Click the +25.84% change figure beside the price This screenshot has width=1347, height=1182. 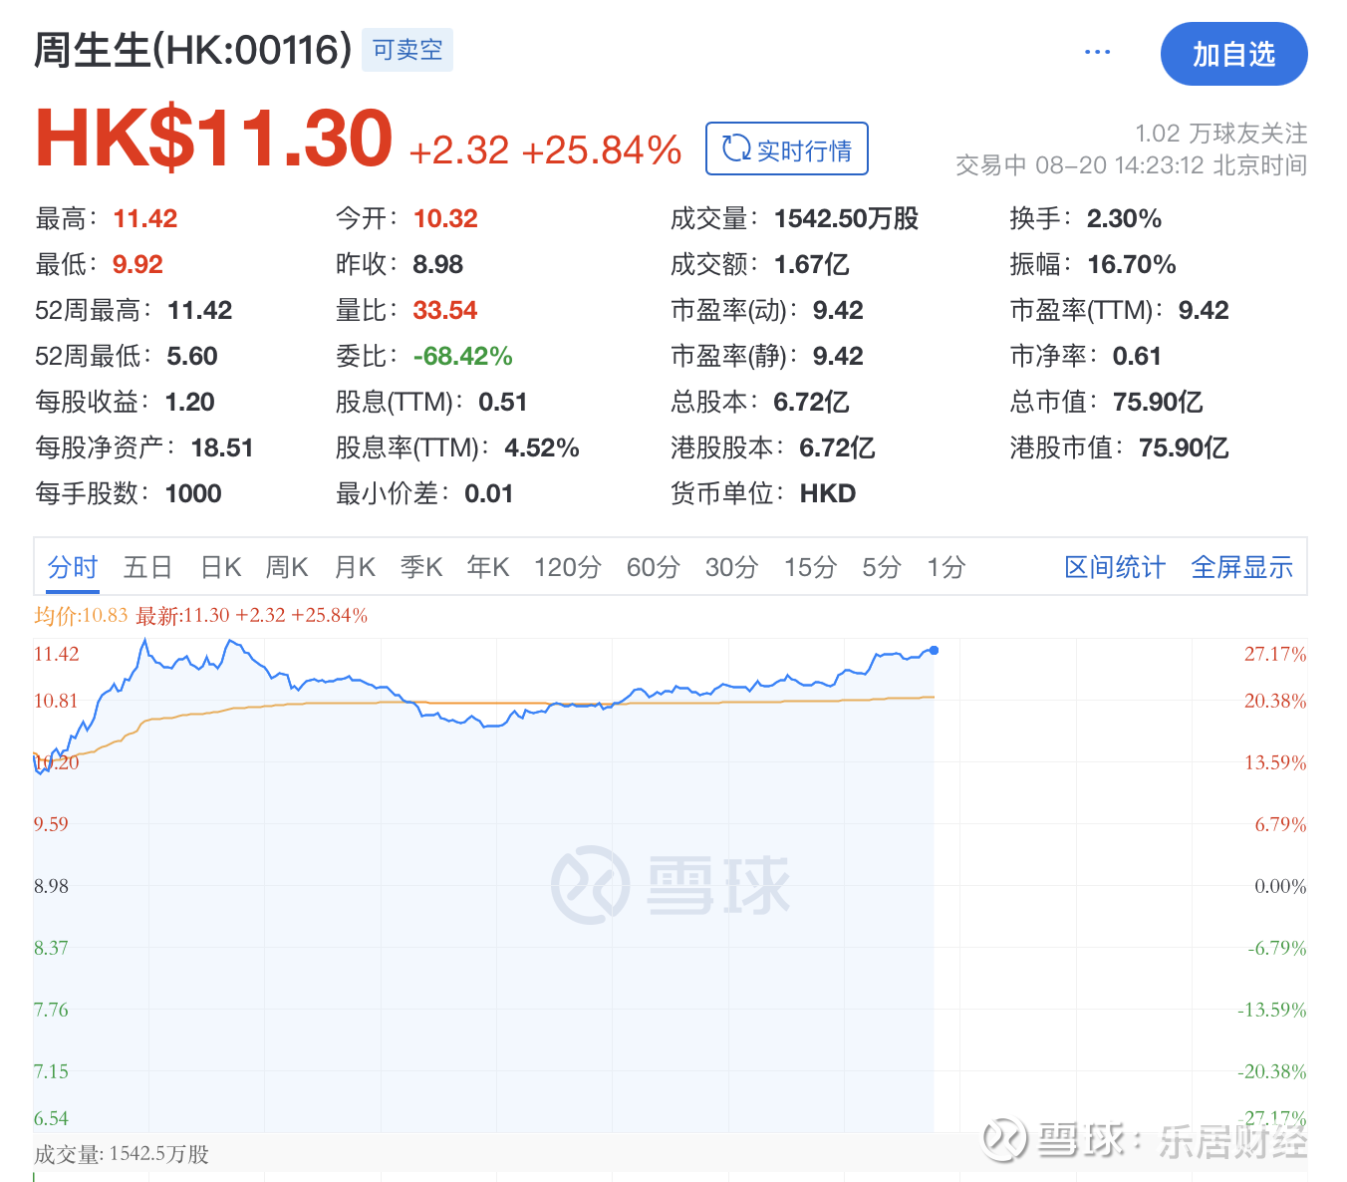click(x=602, y=149)
